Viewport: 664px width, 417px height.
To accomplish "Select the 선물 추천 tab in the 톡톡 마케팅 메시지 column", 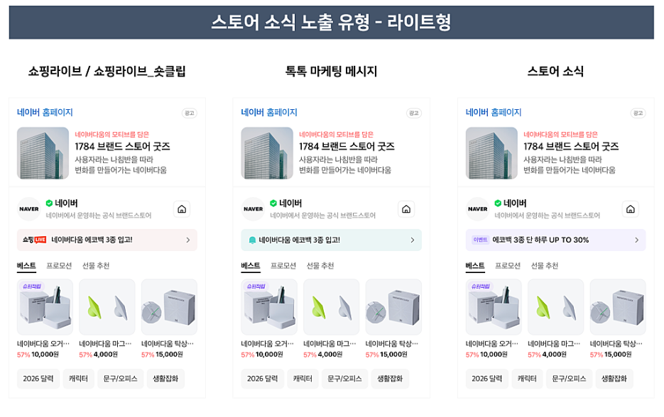I will tap(320, 266).
